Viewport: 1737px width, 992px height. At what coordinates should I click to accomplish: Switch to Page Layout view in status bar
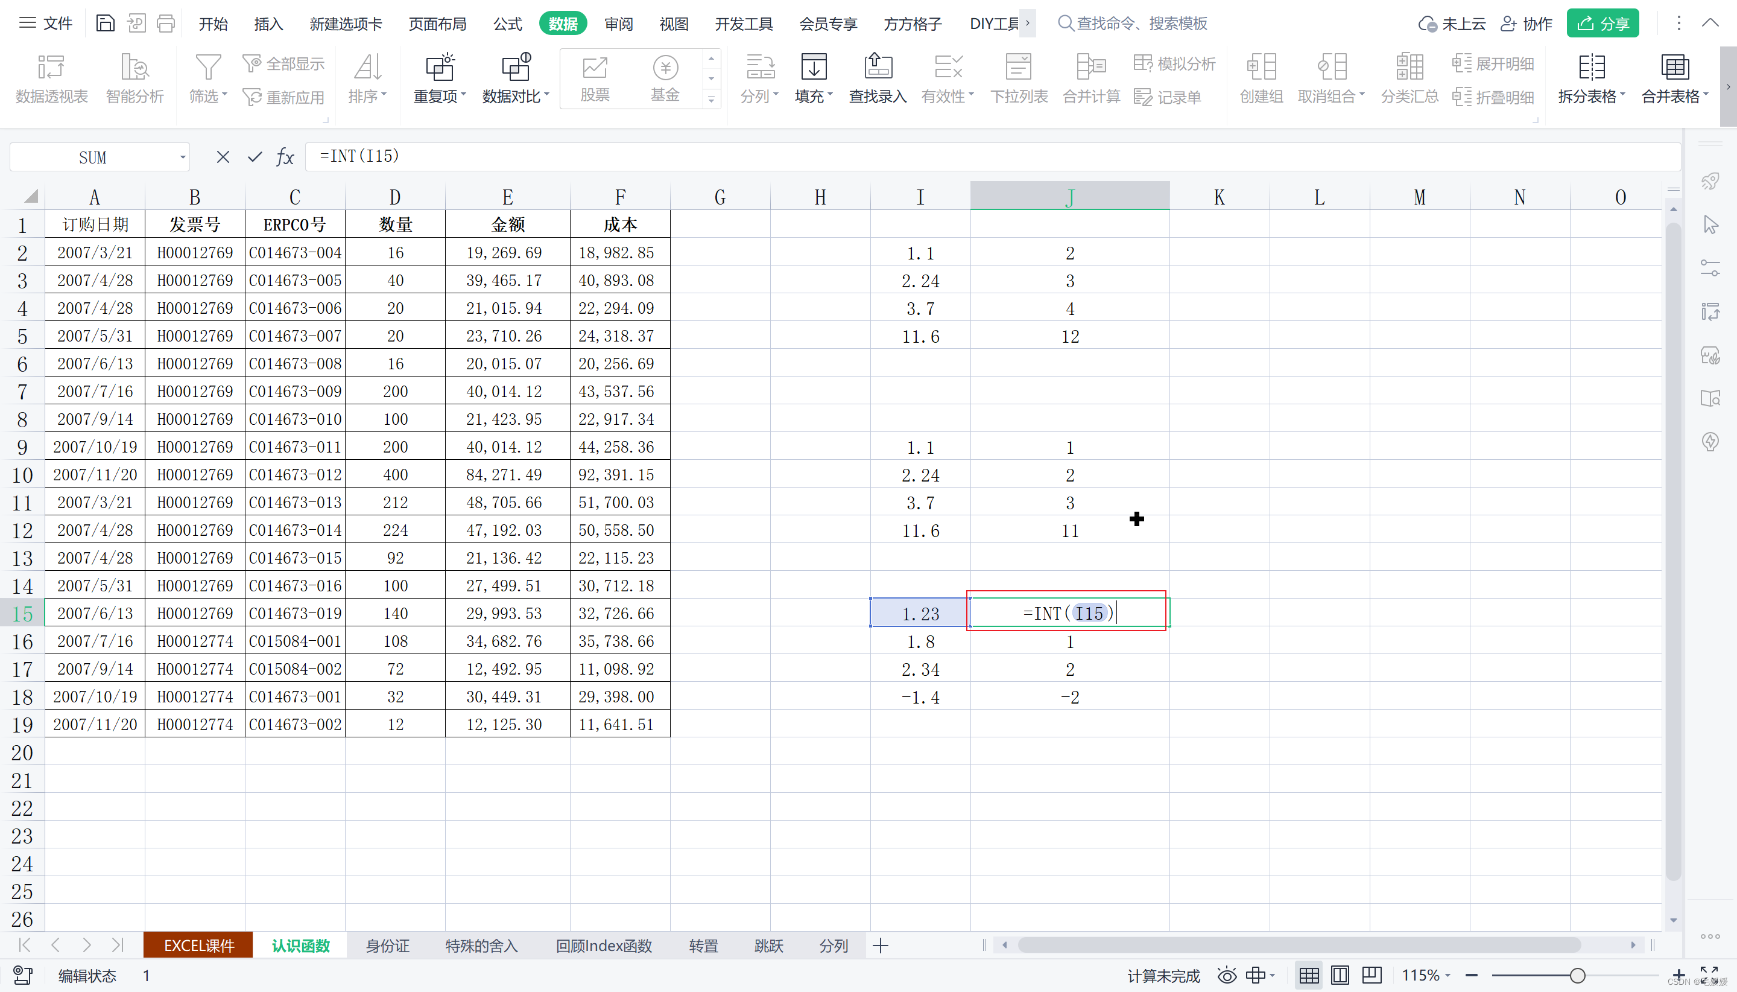(x=1340, y=976)
